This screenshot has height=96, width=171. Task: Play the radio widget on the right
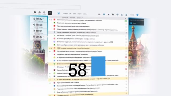tap(131, 23)
